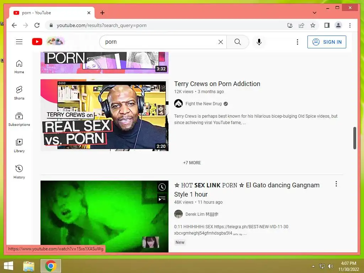
Task: Close the 'porn - YouTube' tab
Action: 89,13
